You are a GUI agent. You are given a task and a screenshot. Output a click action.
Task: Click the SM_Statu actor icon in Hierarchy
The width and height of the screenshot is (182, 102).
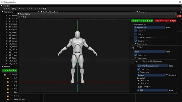tap(6, 63)
